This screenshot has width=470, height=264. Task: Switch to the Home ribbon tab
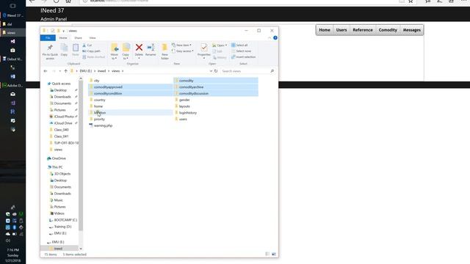point(63,37)
